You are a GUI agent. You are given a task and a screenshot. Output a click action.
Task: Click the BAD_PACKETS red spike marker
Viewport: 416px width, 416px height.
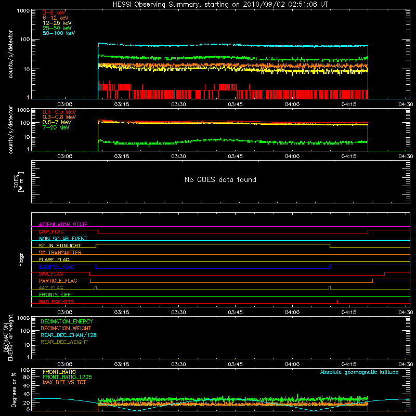[337, 302]
